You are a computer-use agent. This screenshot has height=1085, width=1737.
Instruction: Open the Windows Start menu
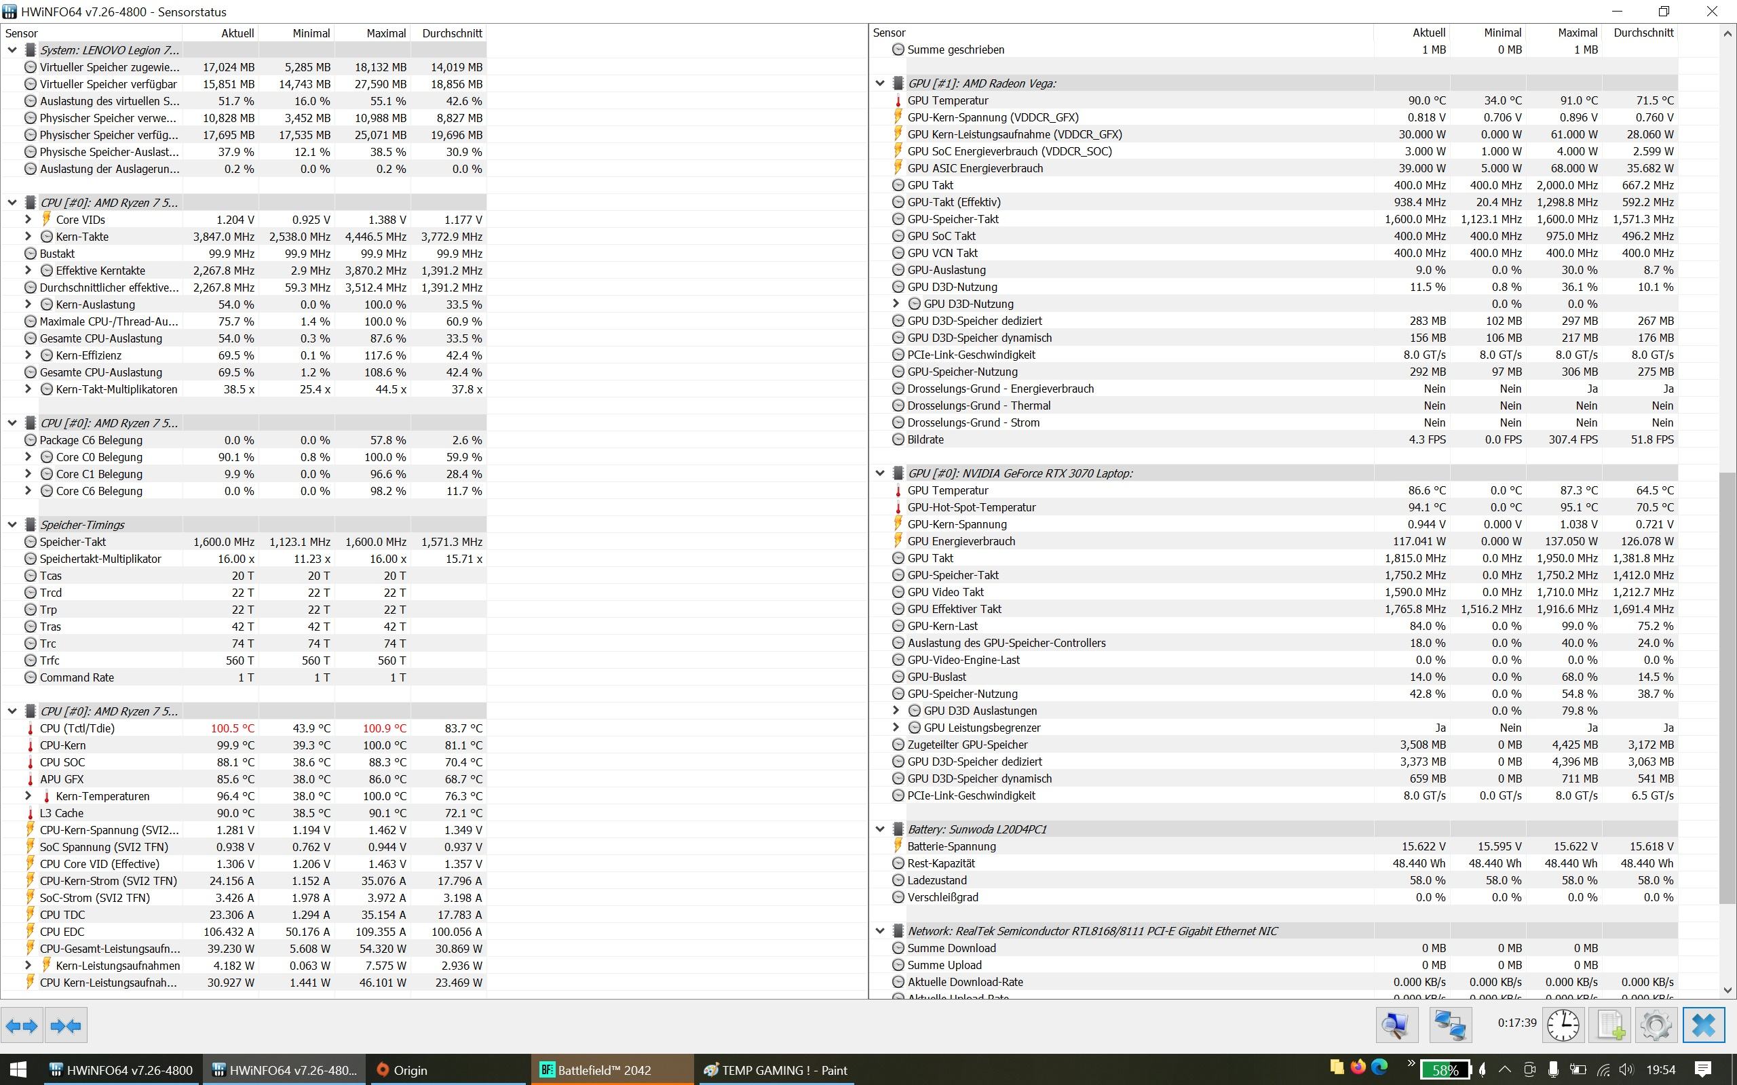coord(18,1070)
